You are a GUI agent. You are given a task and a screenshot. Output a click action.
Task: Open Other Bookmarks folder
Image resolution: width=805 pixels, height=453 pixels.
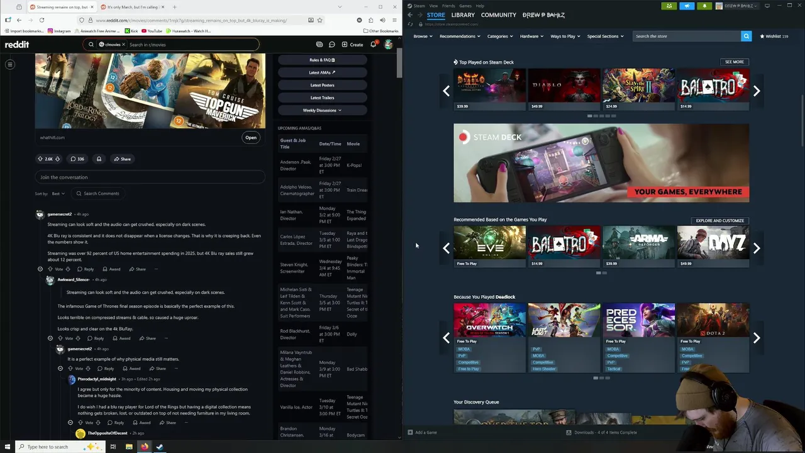pos(381,31)
